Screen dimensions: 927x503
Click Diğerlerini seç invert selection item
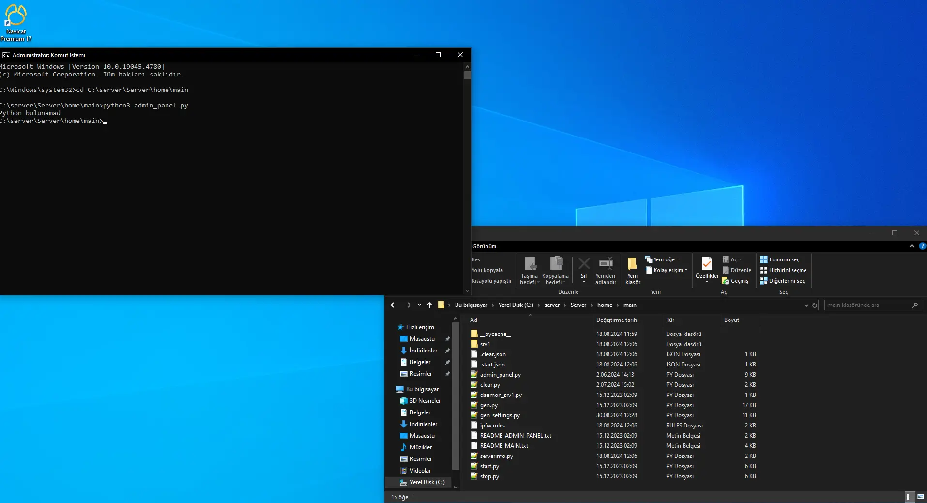(x=782, y=281)
